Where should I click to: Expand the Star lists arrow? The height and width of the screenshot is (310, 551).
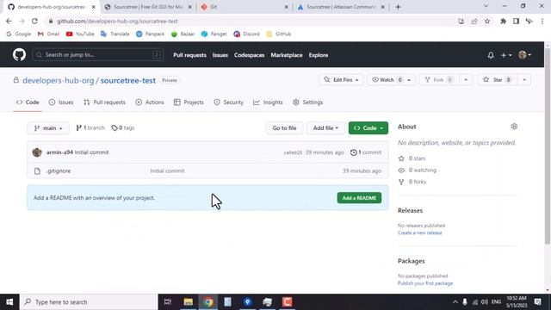(524, 80)
